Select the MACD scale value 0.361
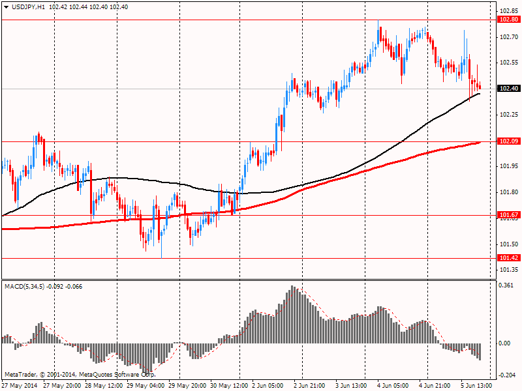 coord(506,285)
